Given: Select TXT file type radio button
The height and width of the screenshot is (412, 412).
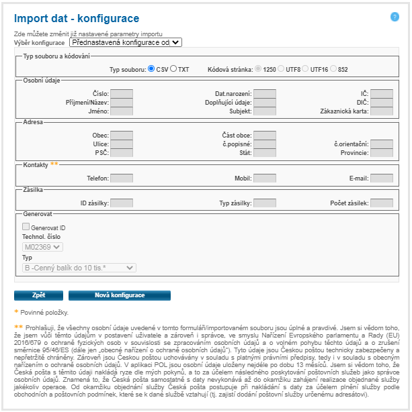Looking at the screenshot, I should point(173,68).
